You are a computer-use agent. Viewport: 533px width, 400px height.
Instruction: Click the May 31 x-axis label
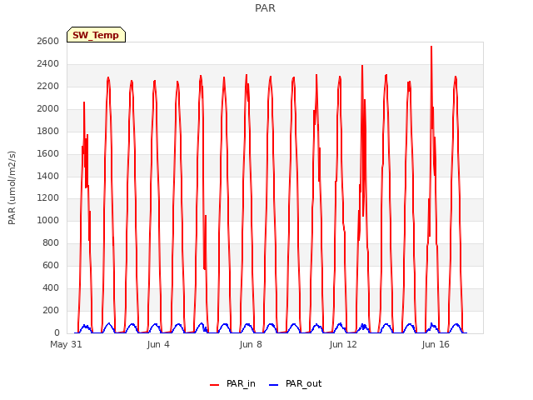66,344
